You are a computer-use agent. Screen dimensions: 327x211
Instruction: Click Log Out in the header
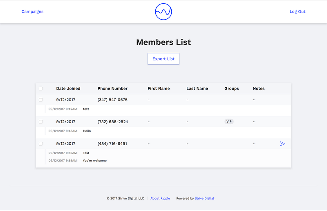(297, 11)
